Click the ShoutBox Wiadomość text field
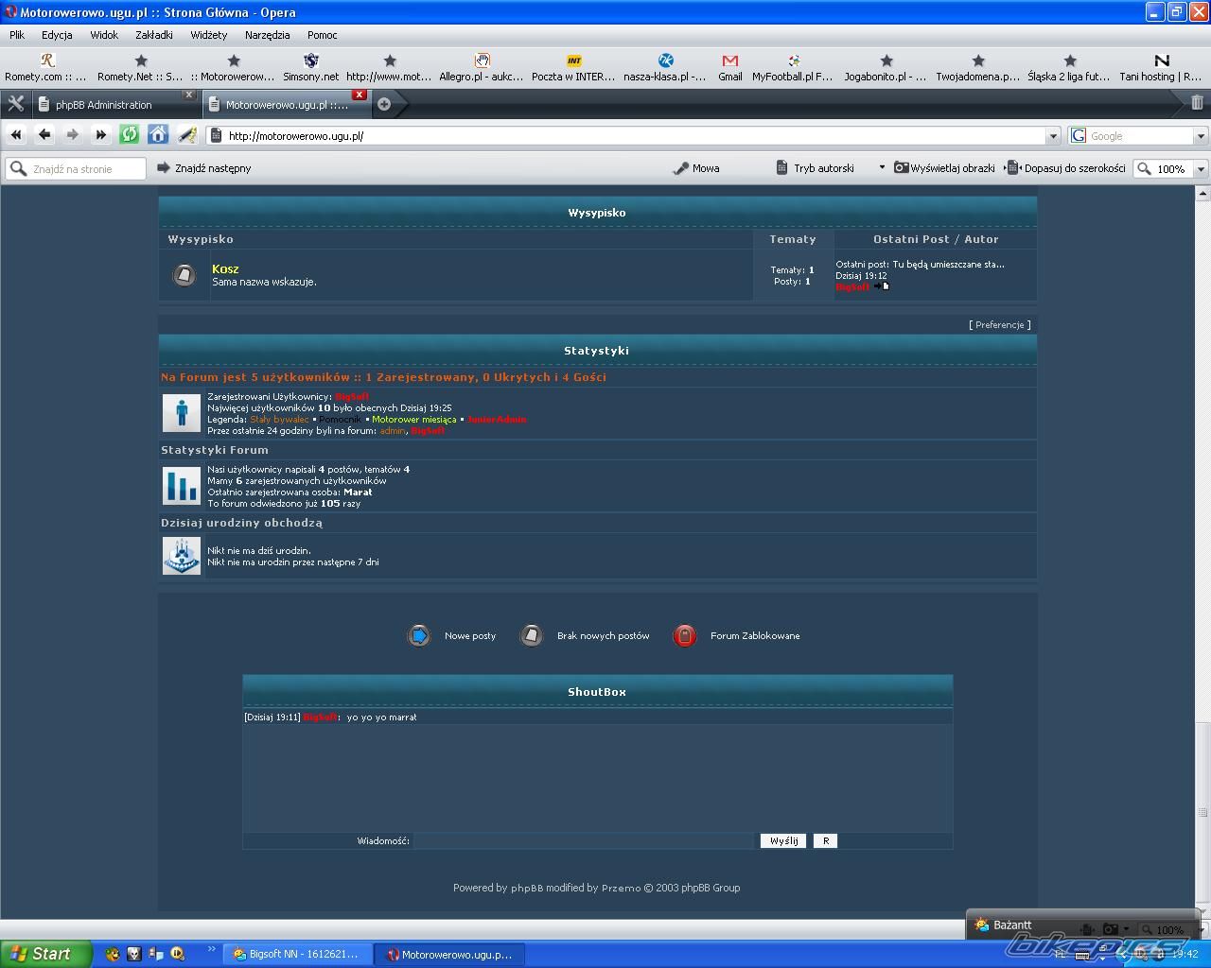Viewport: 1211px width, 968px height. pyautogui.click(x=584, y=840)
